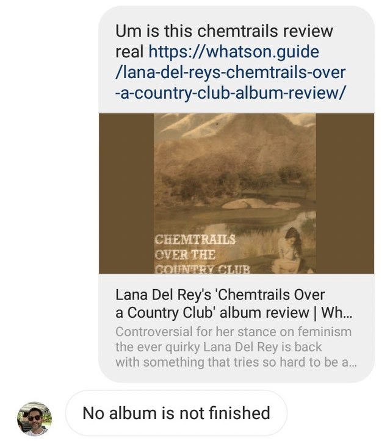Screen dimensions: 390x441
Task: Open the https://whatson.guide hyperlink
Action: (234, 52)
